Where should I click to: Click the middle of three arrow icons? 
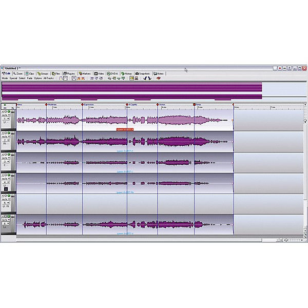(97, 79)
